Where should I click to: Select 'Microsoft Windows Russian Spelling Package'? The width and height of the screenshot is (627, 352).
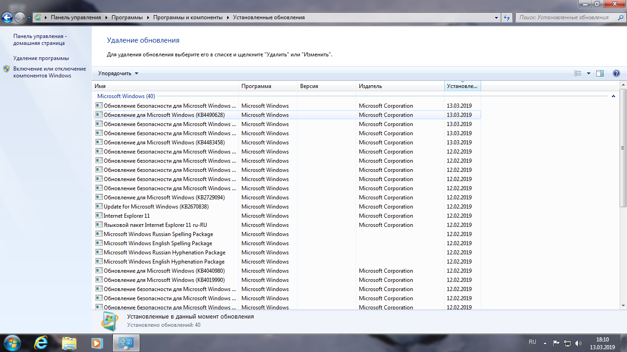287,234
